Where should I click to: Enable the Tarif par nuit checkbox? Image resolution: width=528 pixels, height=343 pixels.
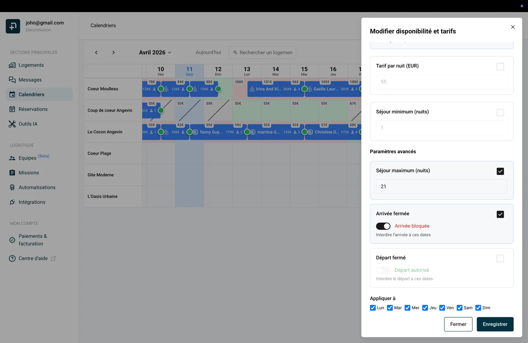pyautogui.click(x=500, y=67)
